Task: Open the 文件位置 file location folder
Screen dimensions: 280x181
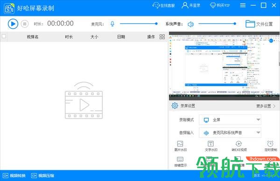Action: pos(259,24)
